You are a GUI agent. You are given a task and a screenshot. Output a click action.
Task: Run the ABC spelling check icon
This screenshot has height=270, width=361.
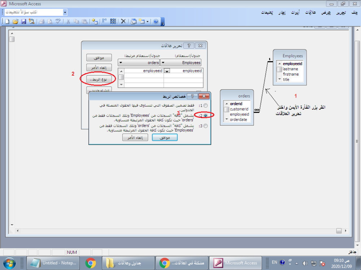click(58, 22)
